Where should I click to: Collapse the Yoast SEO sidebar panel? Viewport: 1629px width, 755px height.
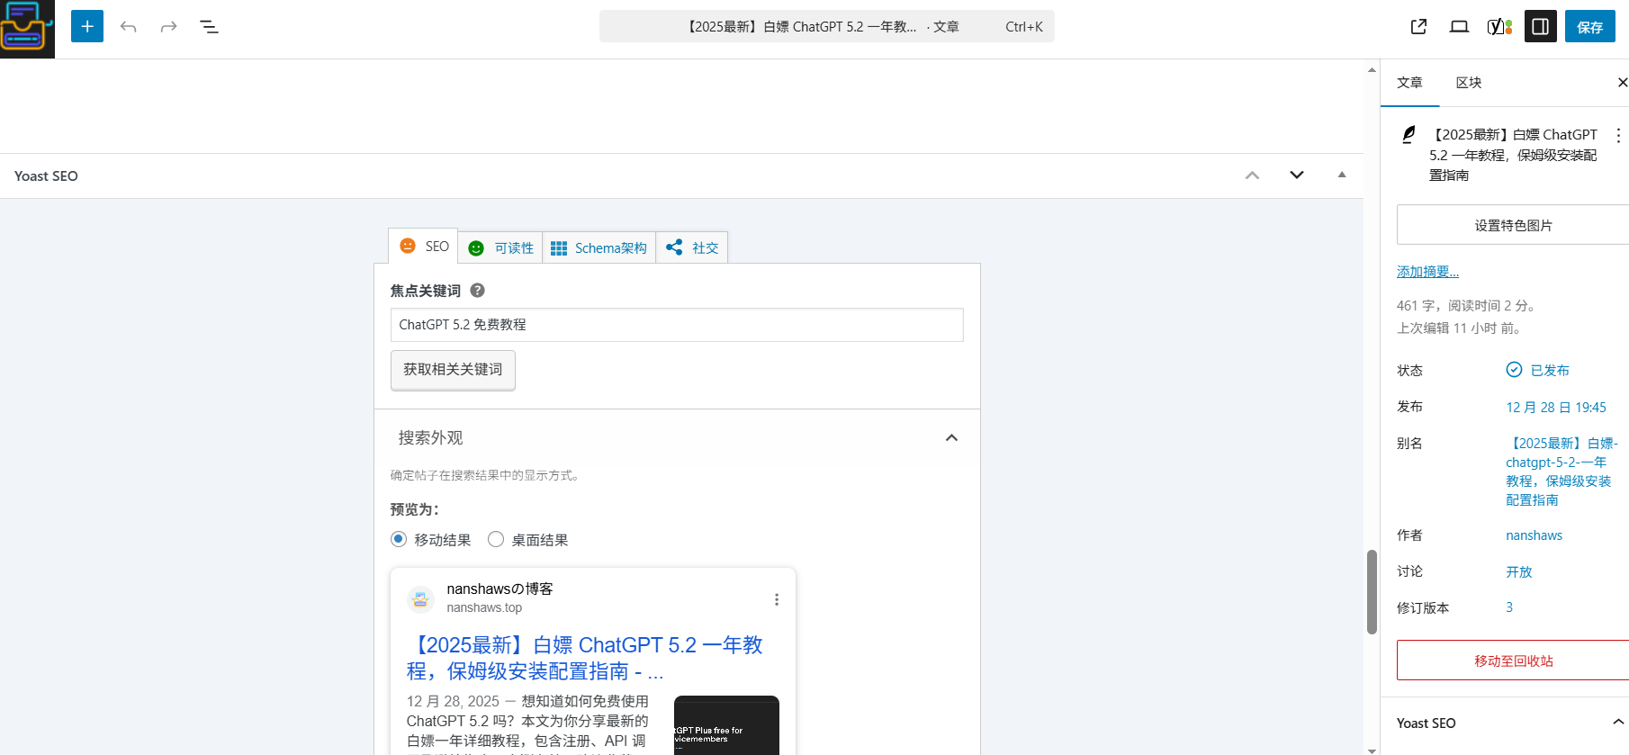1617,722
